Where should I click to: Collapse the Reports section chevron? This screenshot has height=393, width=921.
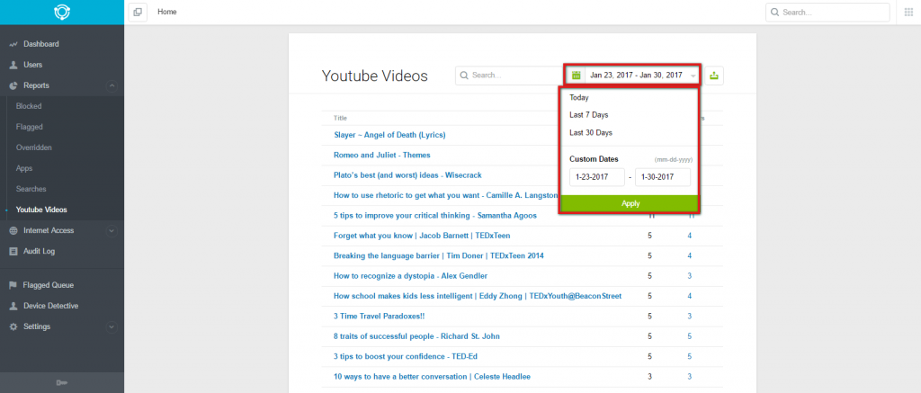coord(112,85)
